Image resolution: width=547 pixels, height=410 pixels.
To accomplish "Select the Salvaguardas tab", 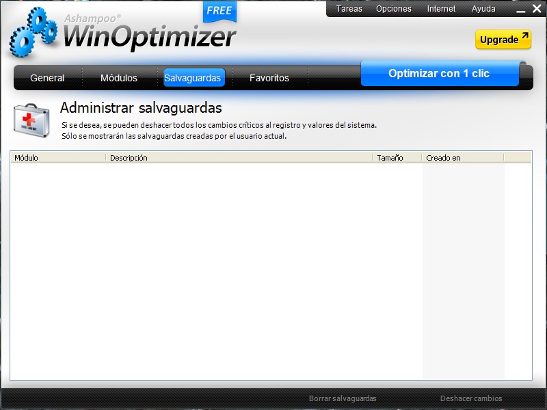I will tap(193, 78).
